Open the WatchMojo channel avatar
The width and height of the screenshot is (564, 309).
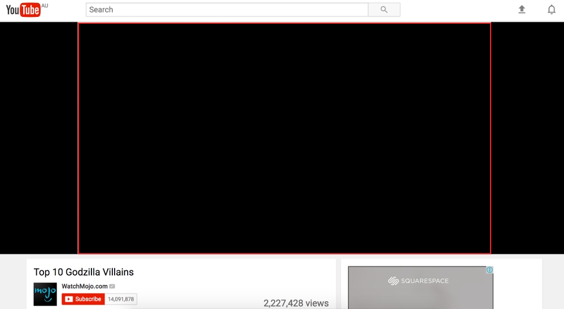pos(45,294)
